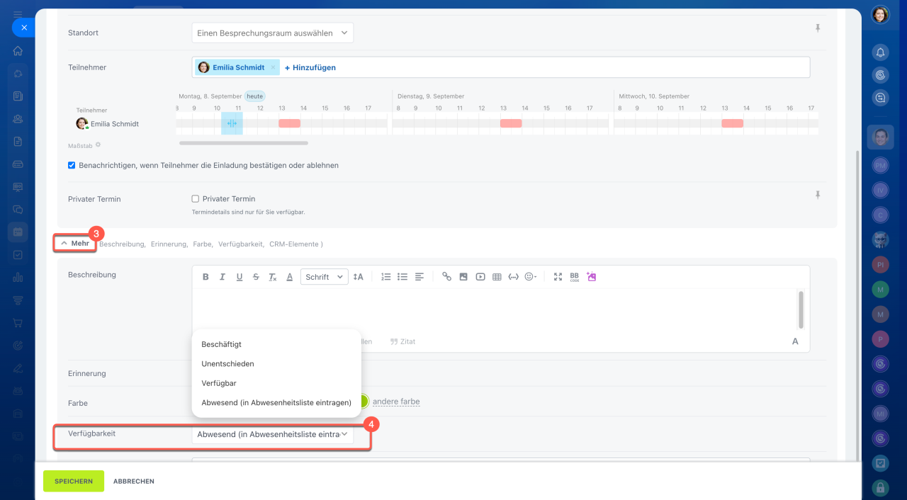
Task: Insert a video in description
Action: (480, 277)
